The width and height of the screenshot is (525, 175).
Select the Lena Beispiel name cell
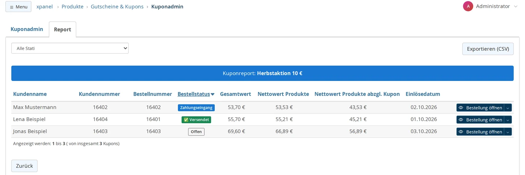pos(29,119)
